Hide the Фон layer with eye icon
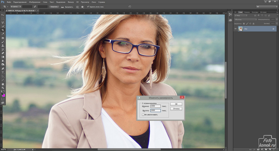The image size is (279, 151). tap(236, 29)
